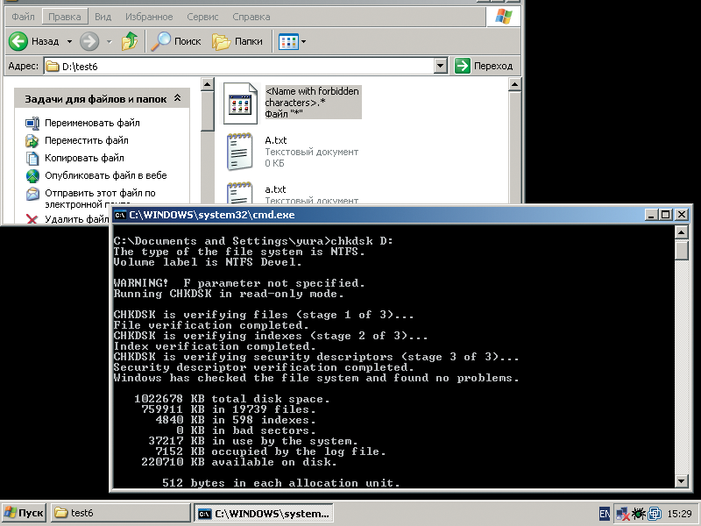
Task: Click the <Name with forbidden characters>.* filename
Action: [312, 96]
